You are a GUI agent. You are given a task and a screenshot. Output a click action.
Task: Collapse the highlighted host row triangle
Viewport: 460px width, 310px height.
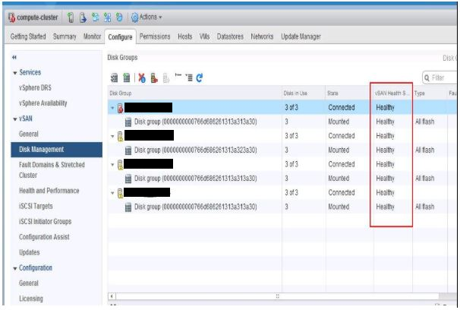(112, 108)
